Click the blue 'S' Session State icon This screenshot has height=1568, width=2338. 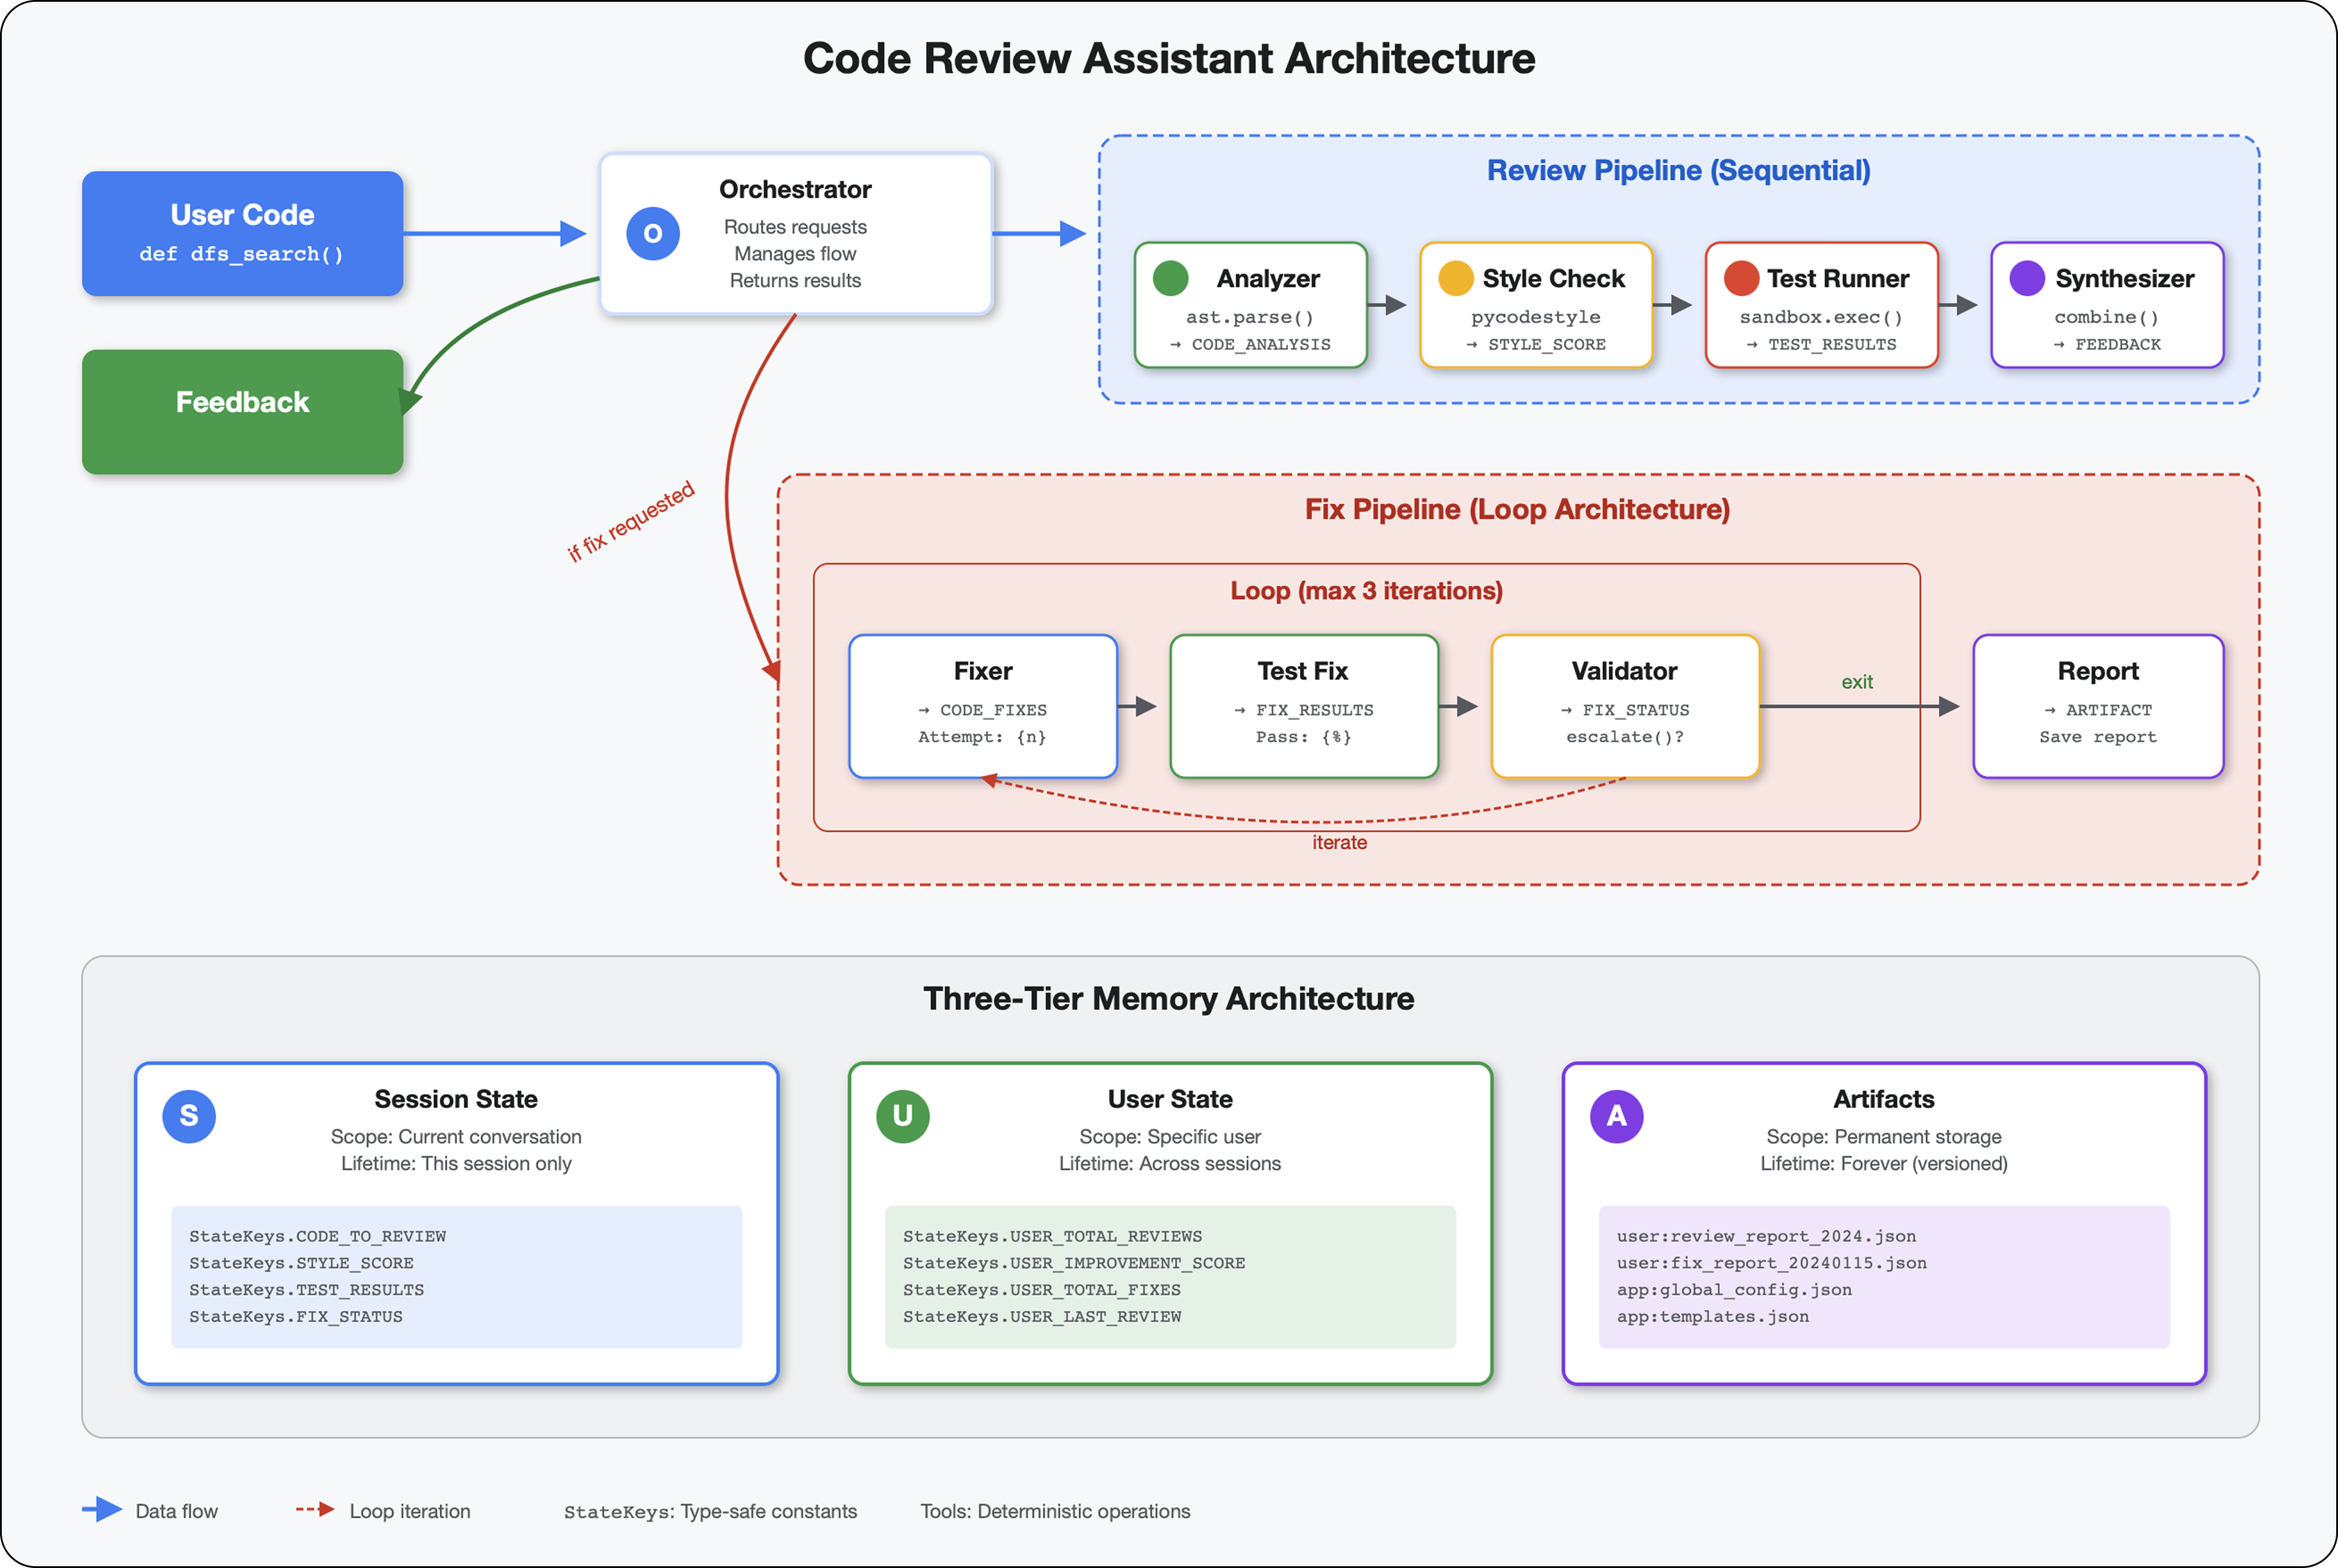tap(188, 1115)
